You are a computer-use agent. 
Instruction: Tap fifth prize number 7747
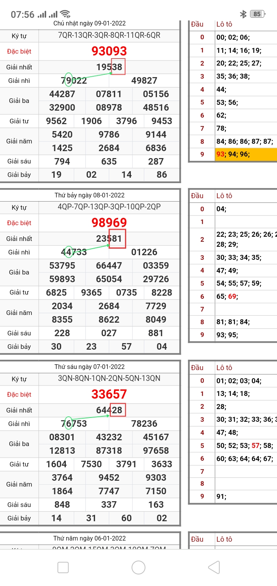click(x=109, y=491)
